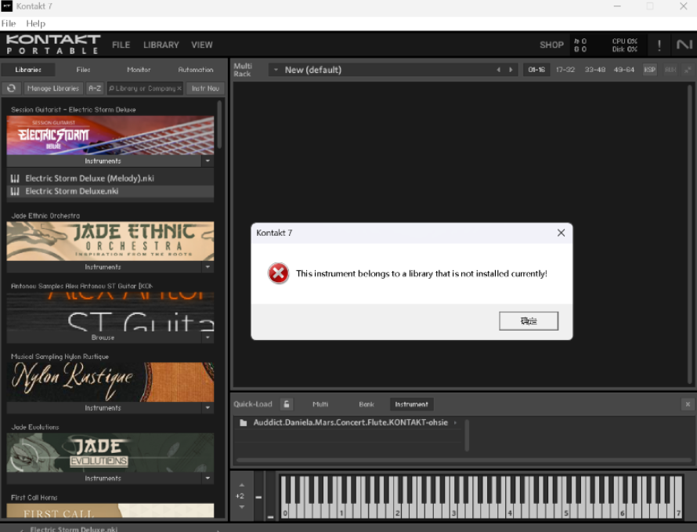
Task: Toggle the AUX button in rack header
Action: [670, 70]
